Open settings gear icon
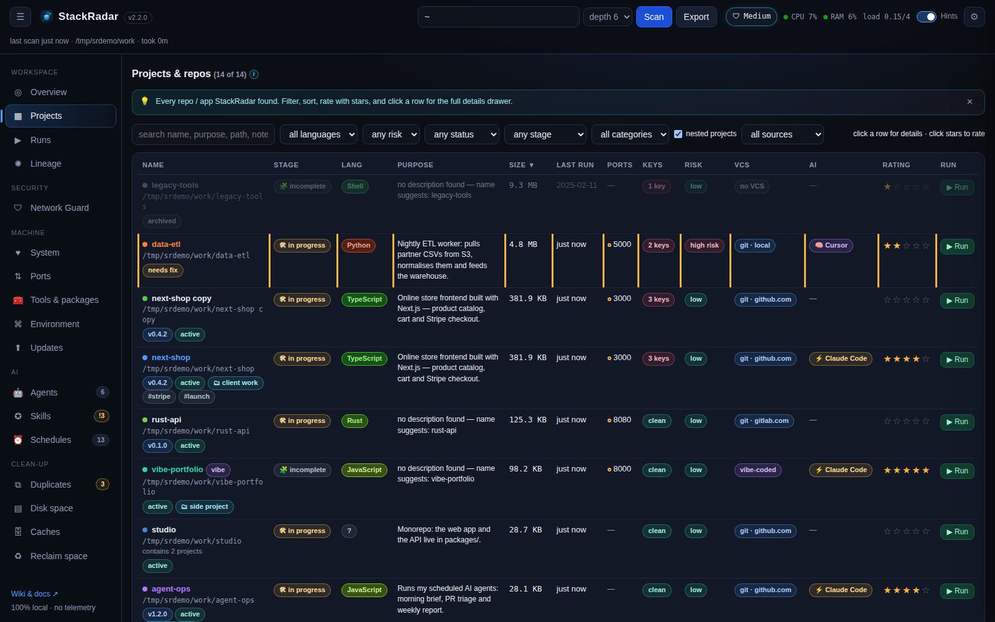995x622 pixels. [974, 17]
